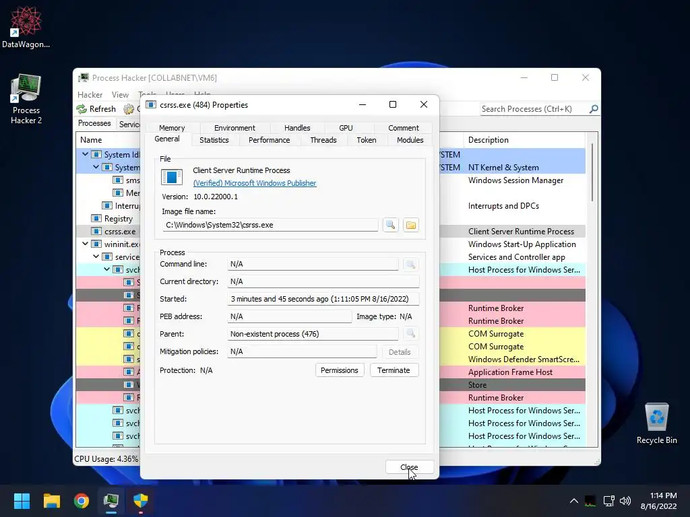Image resolution: width=690 pixels, height=517 pixels.
Task: Click the Registry process icon in process list
Action: click(x=96, y=219)
